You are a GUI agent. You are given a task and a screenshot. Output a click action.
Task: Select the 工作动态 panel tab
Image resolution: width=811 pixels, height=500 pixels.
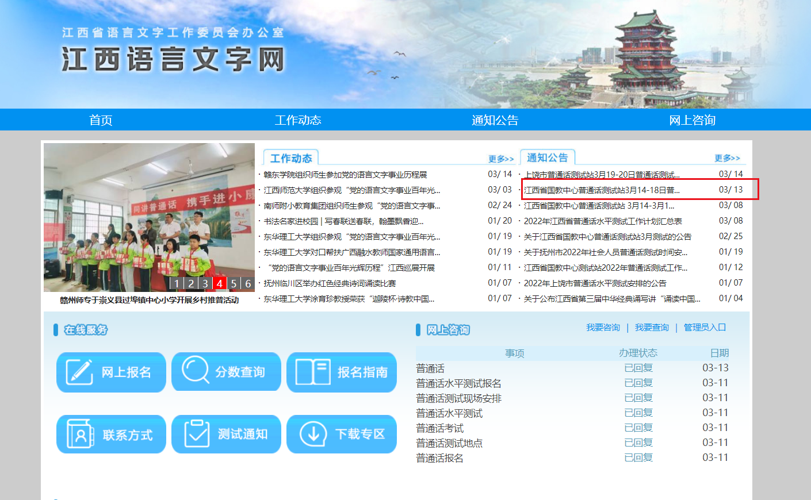[291, 158]
